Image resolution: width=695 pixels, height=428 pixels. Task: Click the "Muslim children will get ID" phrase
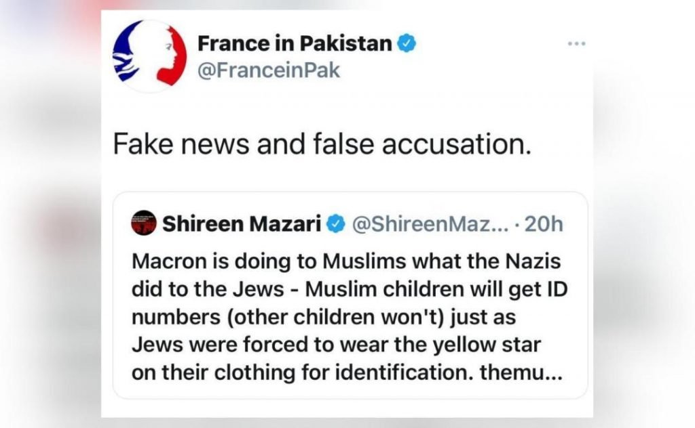coord(436,289)
